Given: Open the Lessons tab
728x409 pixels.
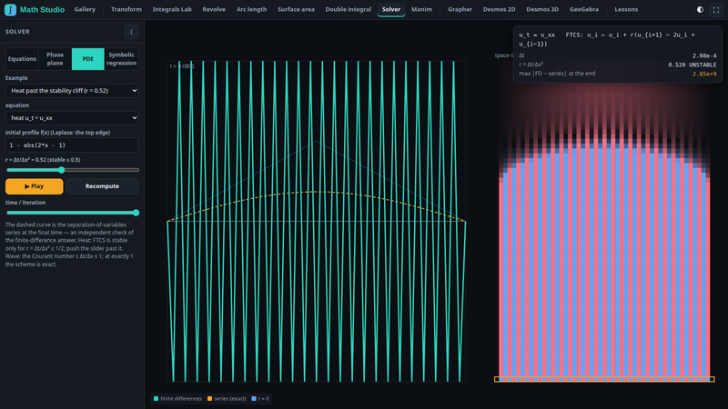Looking at the screenshot, I should click(626, 9).
